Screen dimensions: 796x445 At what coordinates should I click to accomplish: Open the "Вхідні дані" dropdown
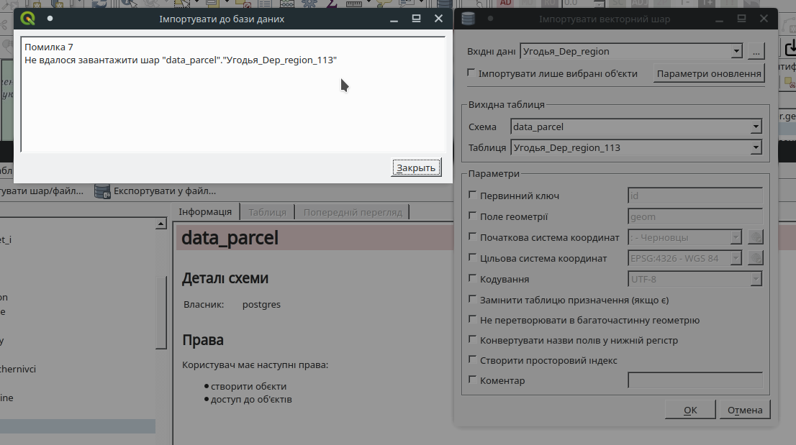coord(737,51)
